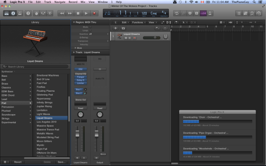Viewport: 266px width, 166px height.
Task: Click the Library Save button
Action: pyautogui.click(x=62, y=162)
